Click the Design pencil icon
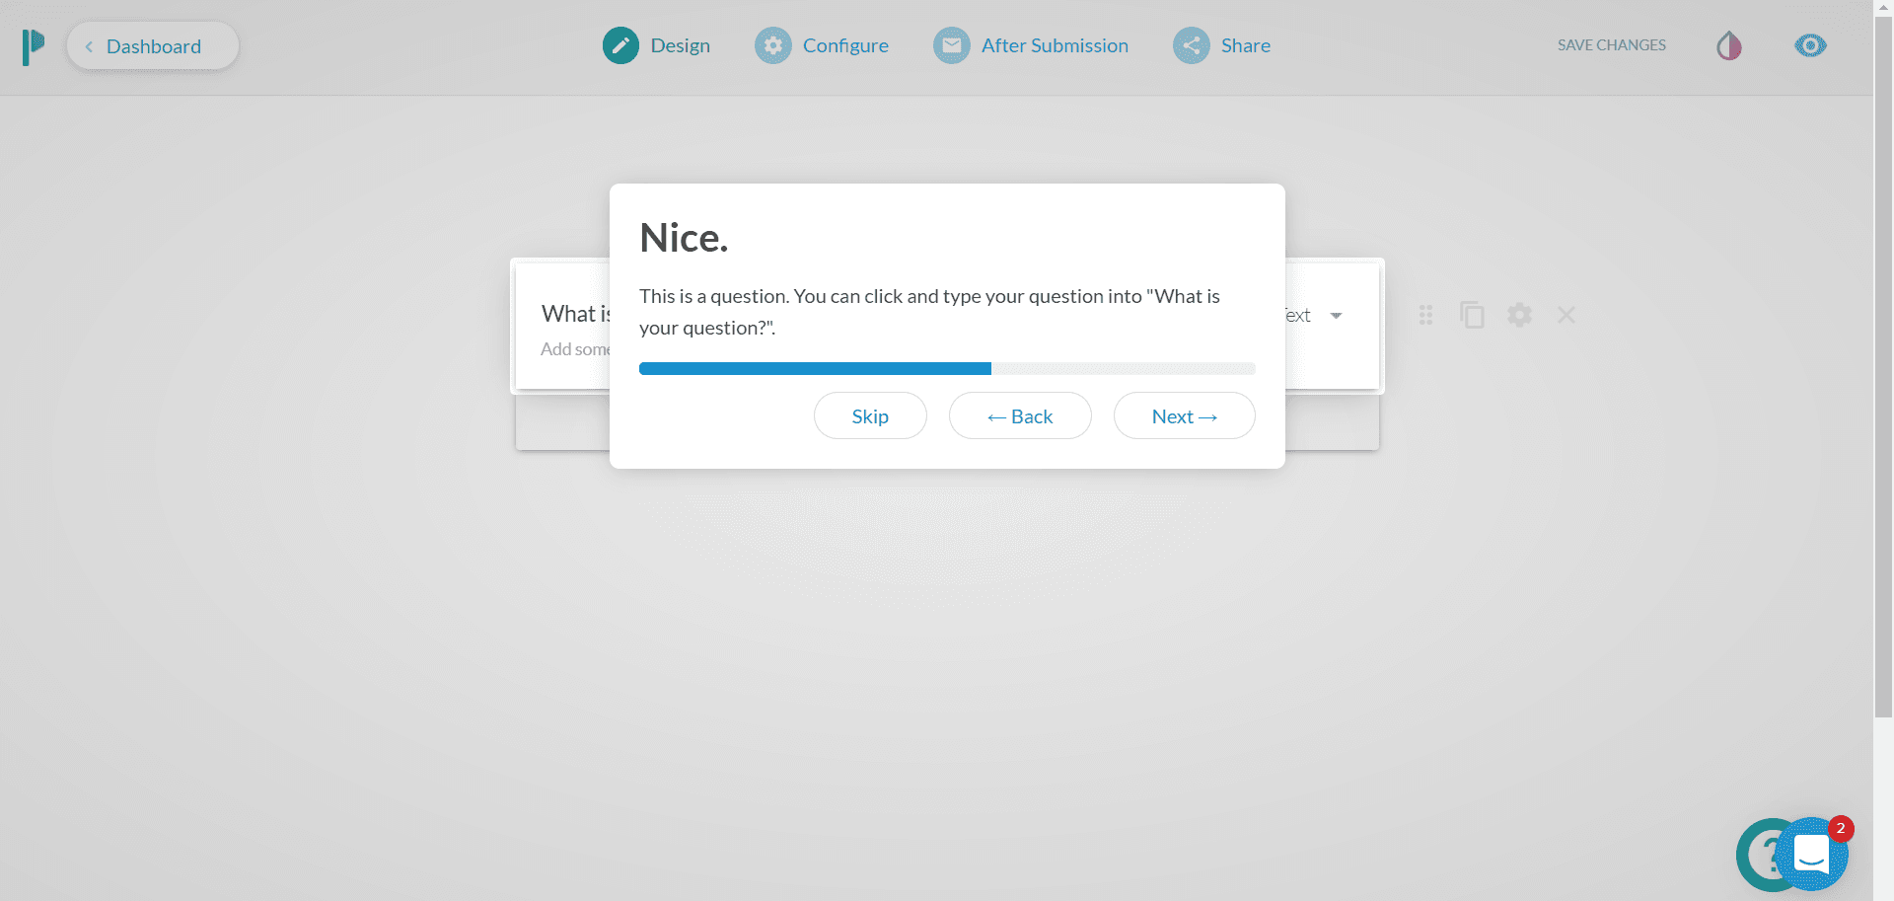1894x901 pixels. click(x=620, y=45)
